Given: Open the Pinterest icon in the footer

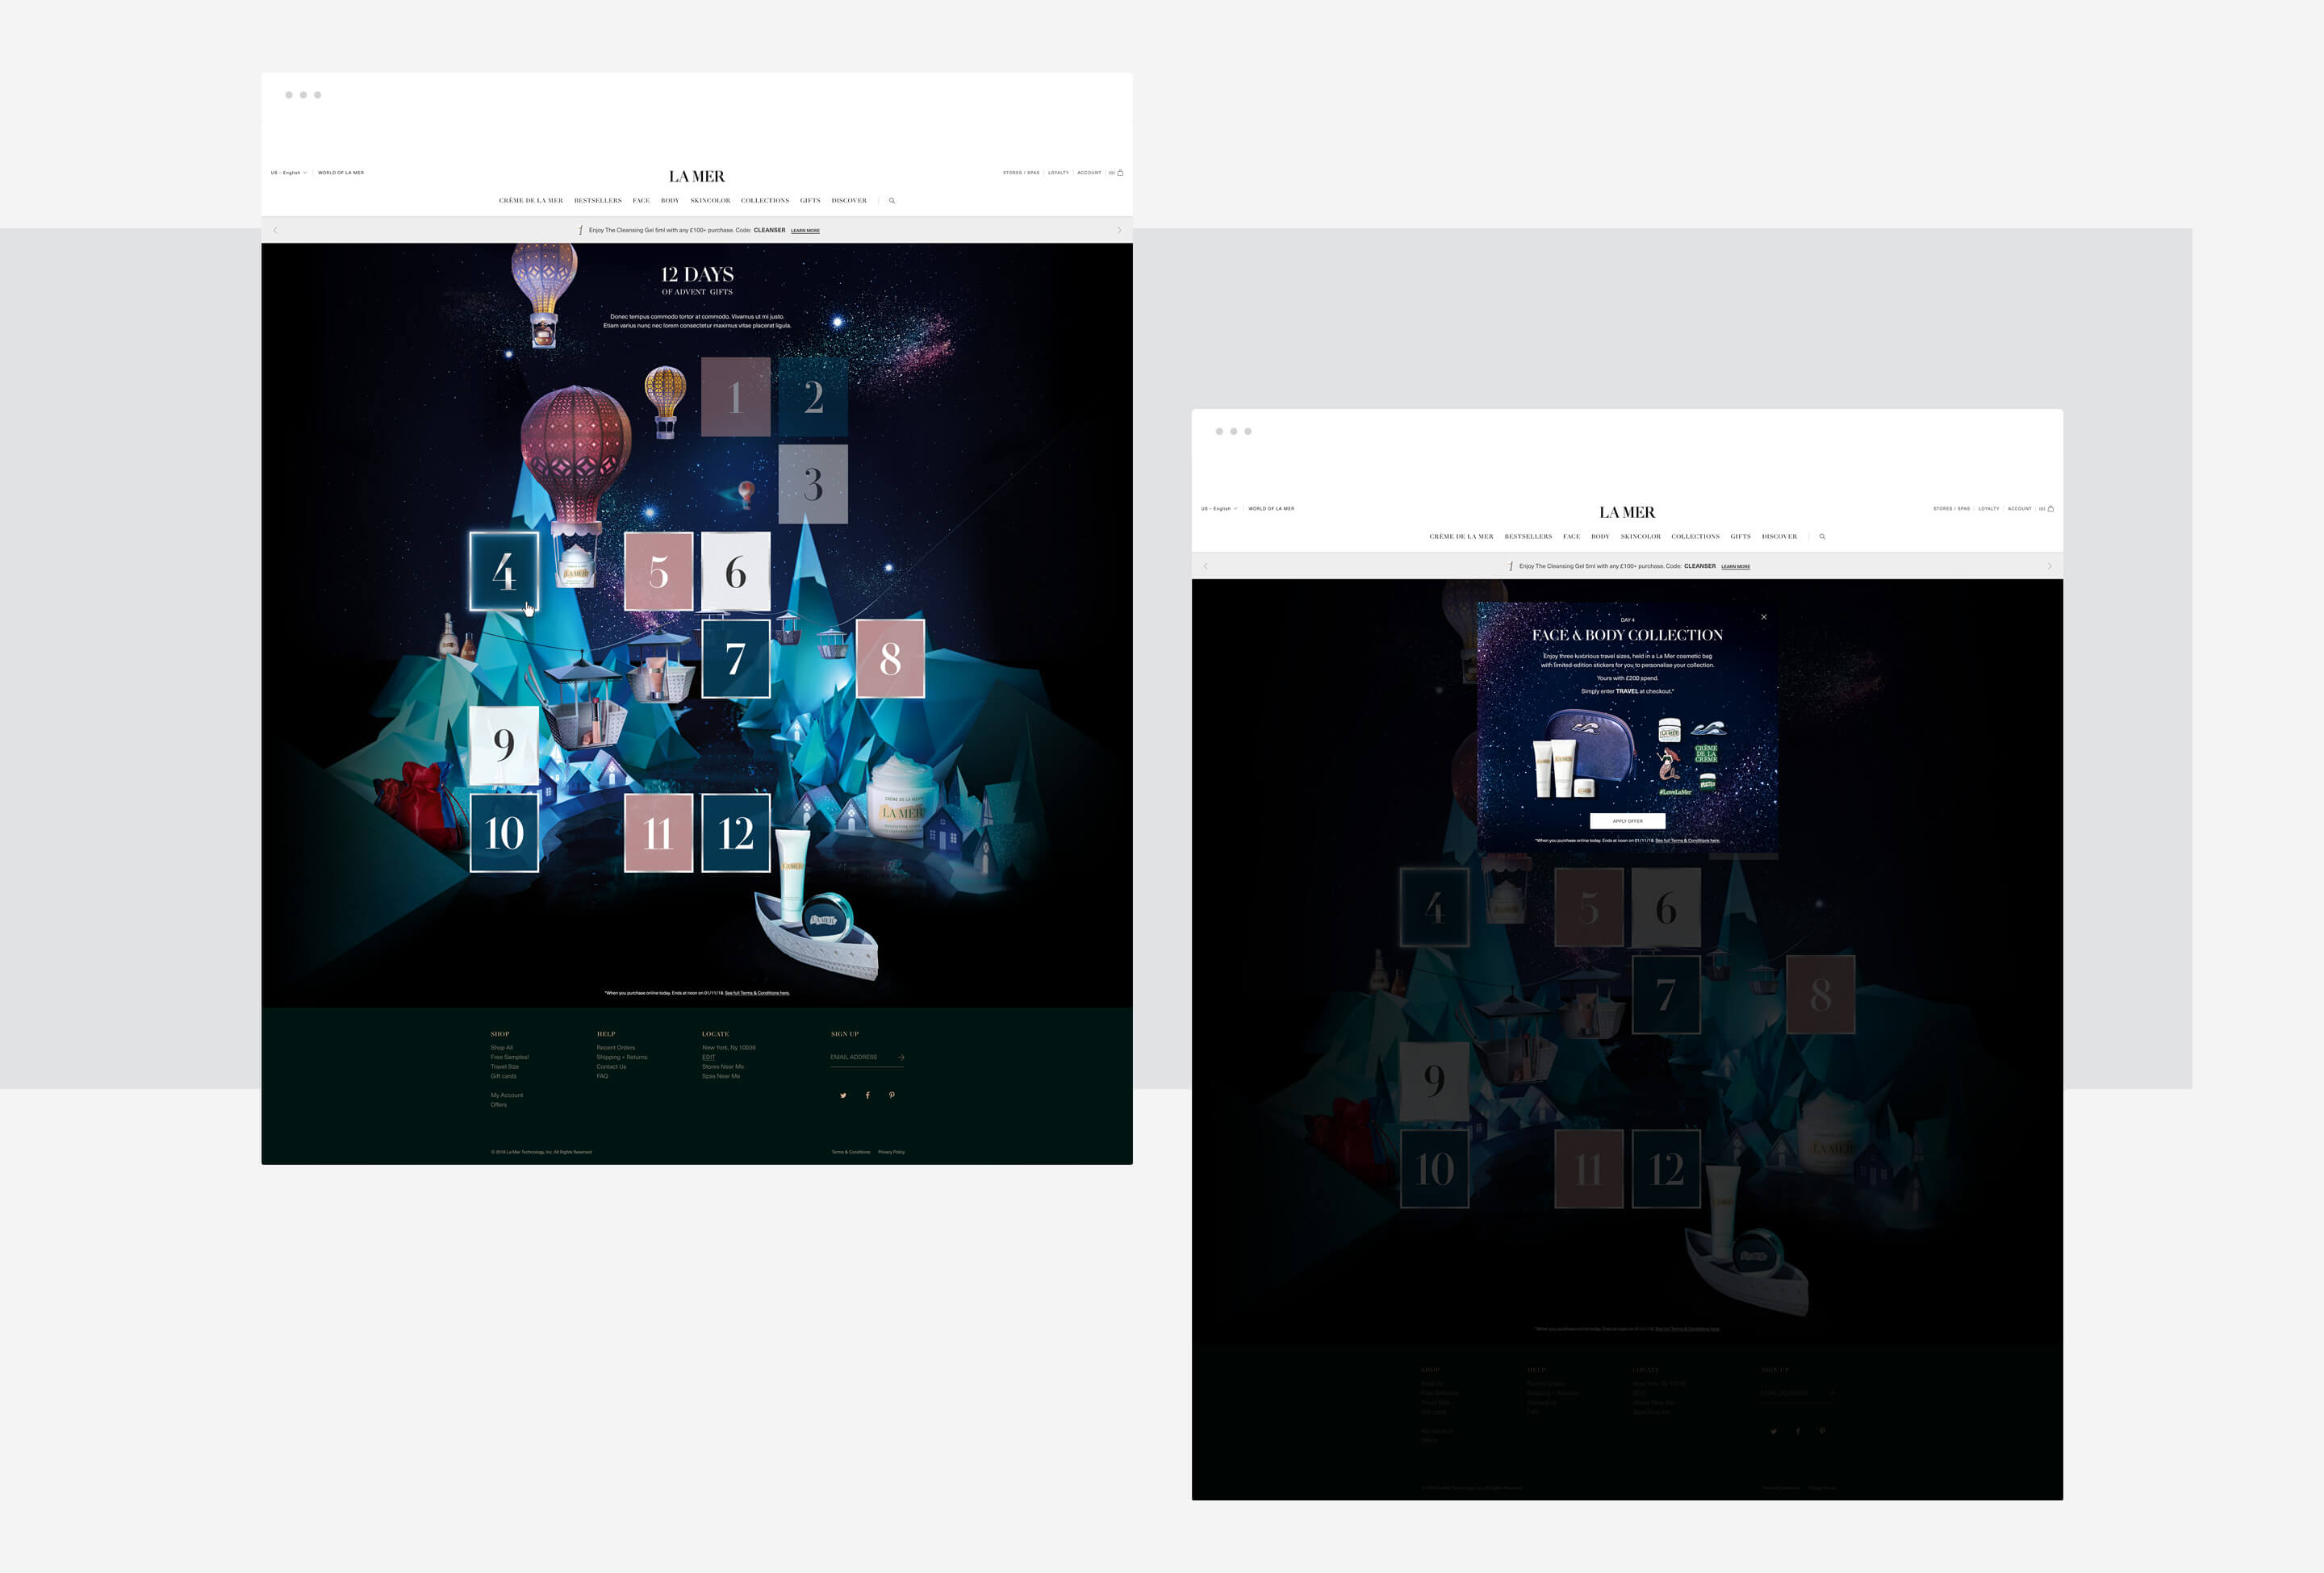Looking at the screenshot, I should click(892, 1095).
